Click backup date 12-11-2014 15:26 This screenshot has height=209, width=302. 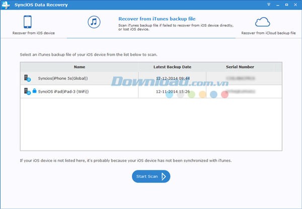tap(173, 92)
